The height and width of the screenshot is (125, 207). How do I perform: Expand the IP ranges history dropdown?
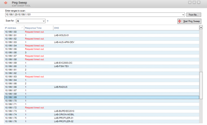(183, 15)
